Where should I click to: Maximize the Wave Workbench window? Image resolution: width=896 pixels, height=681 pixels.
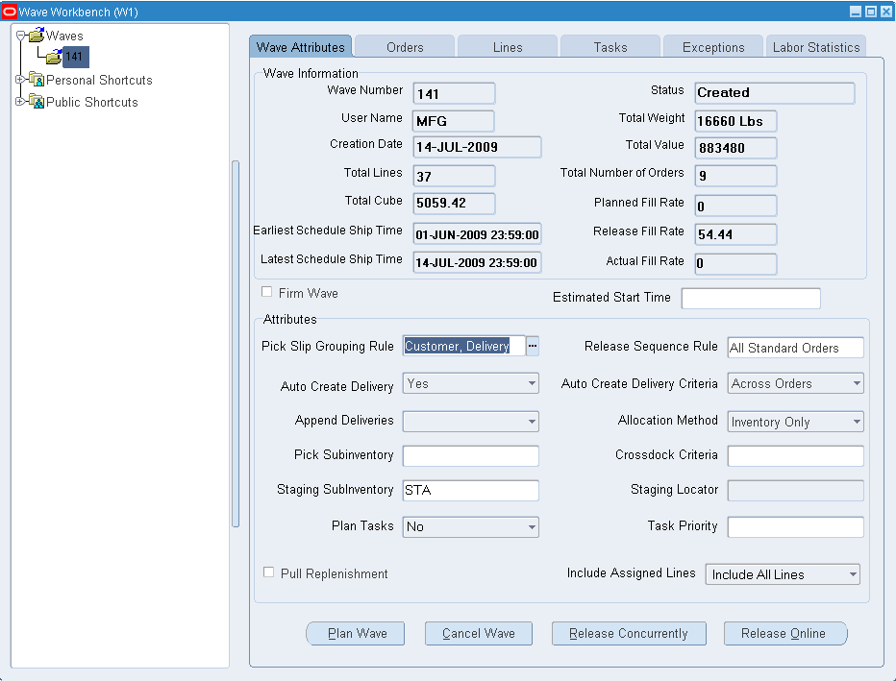871,12
